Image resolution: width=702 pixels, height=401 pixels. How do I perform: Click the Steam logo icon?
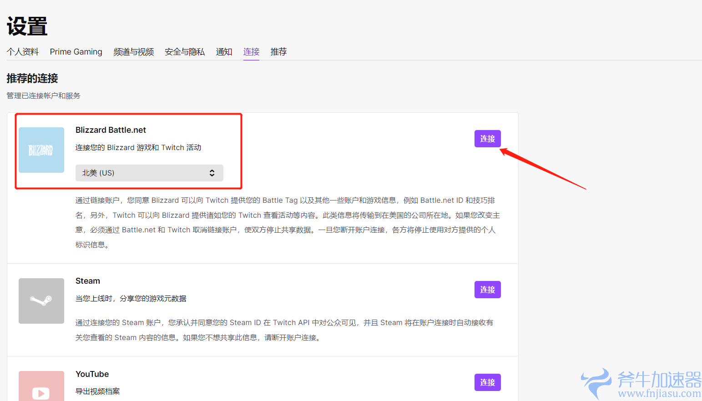click(x=41, y=301)
